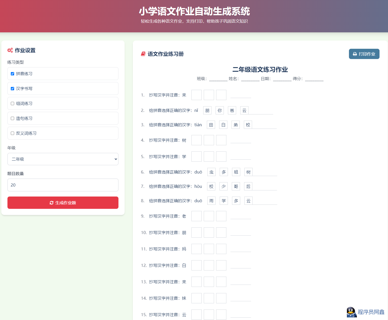
Task: Select character 多 in question 6
Action: (x=224, y=172)
